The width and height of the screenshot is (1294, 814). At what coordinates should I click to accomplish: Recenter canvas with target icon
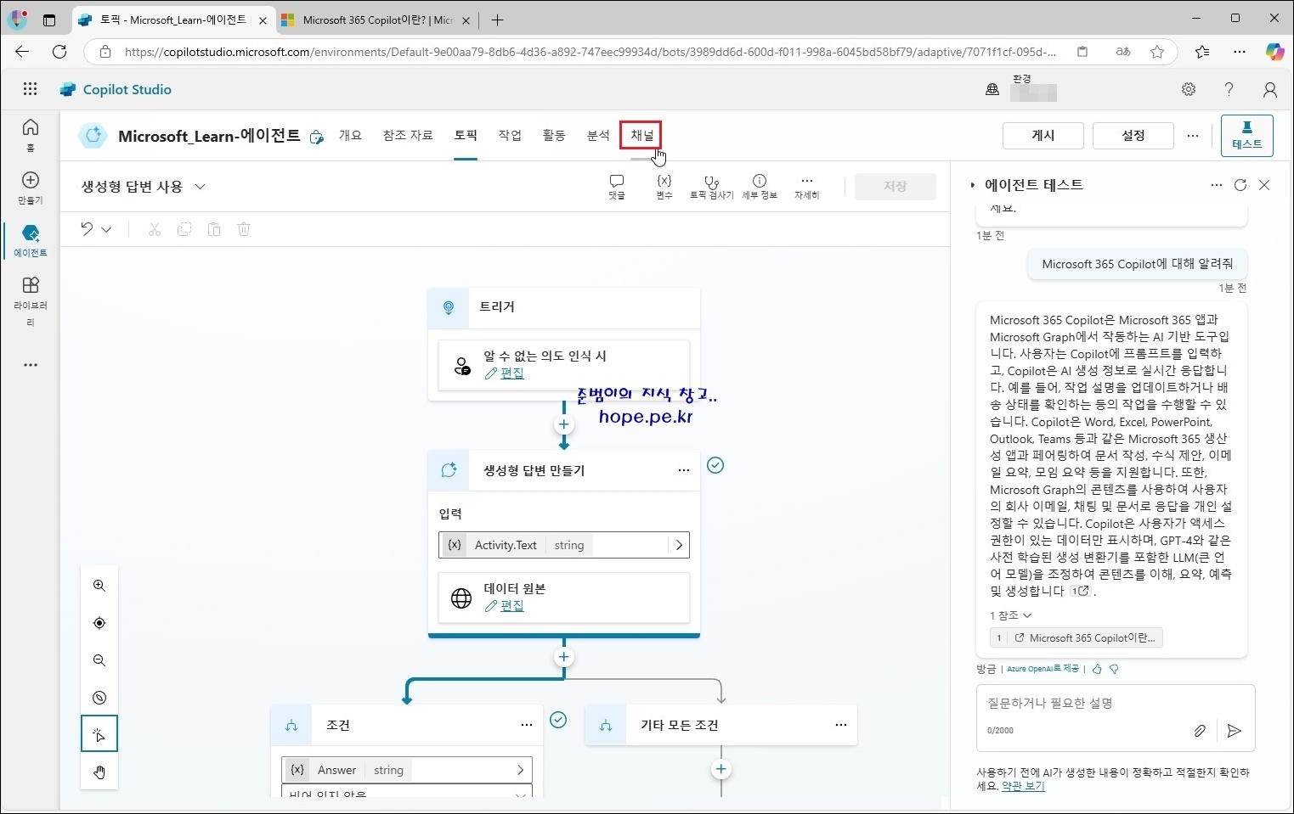[x=99, y=623]
